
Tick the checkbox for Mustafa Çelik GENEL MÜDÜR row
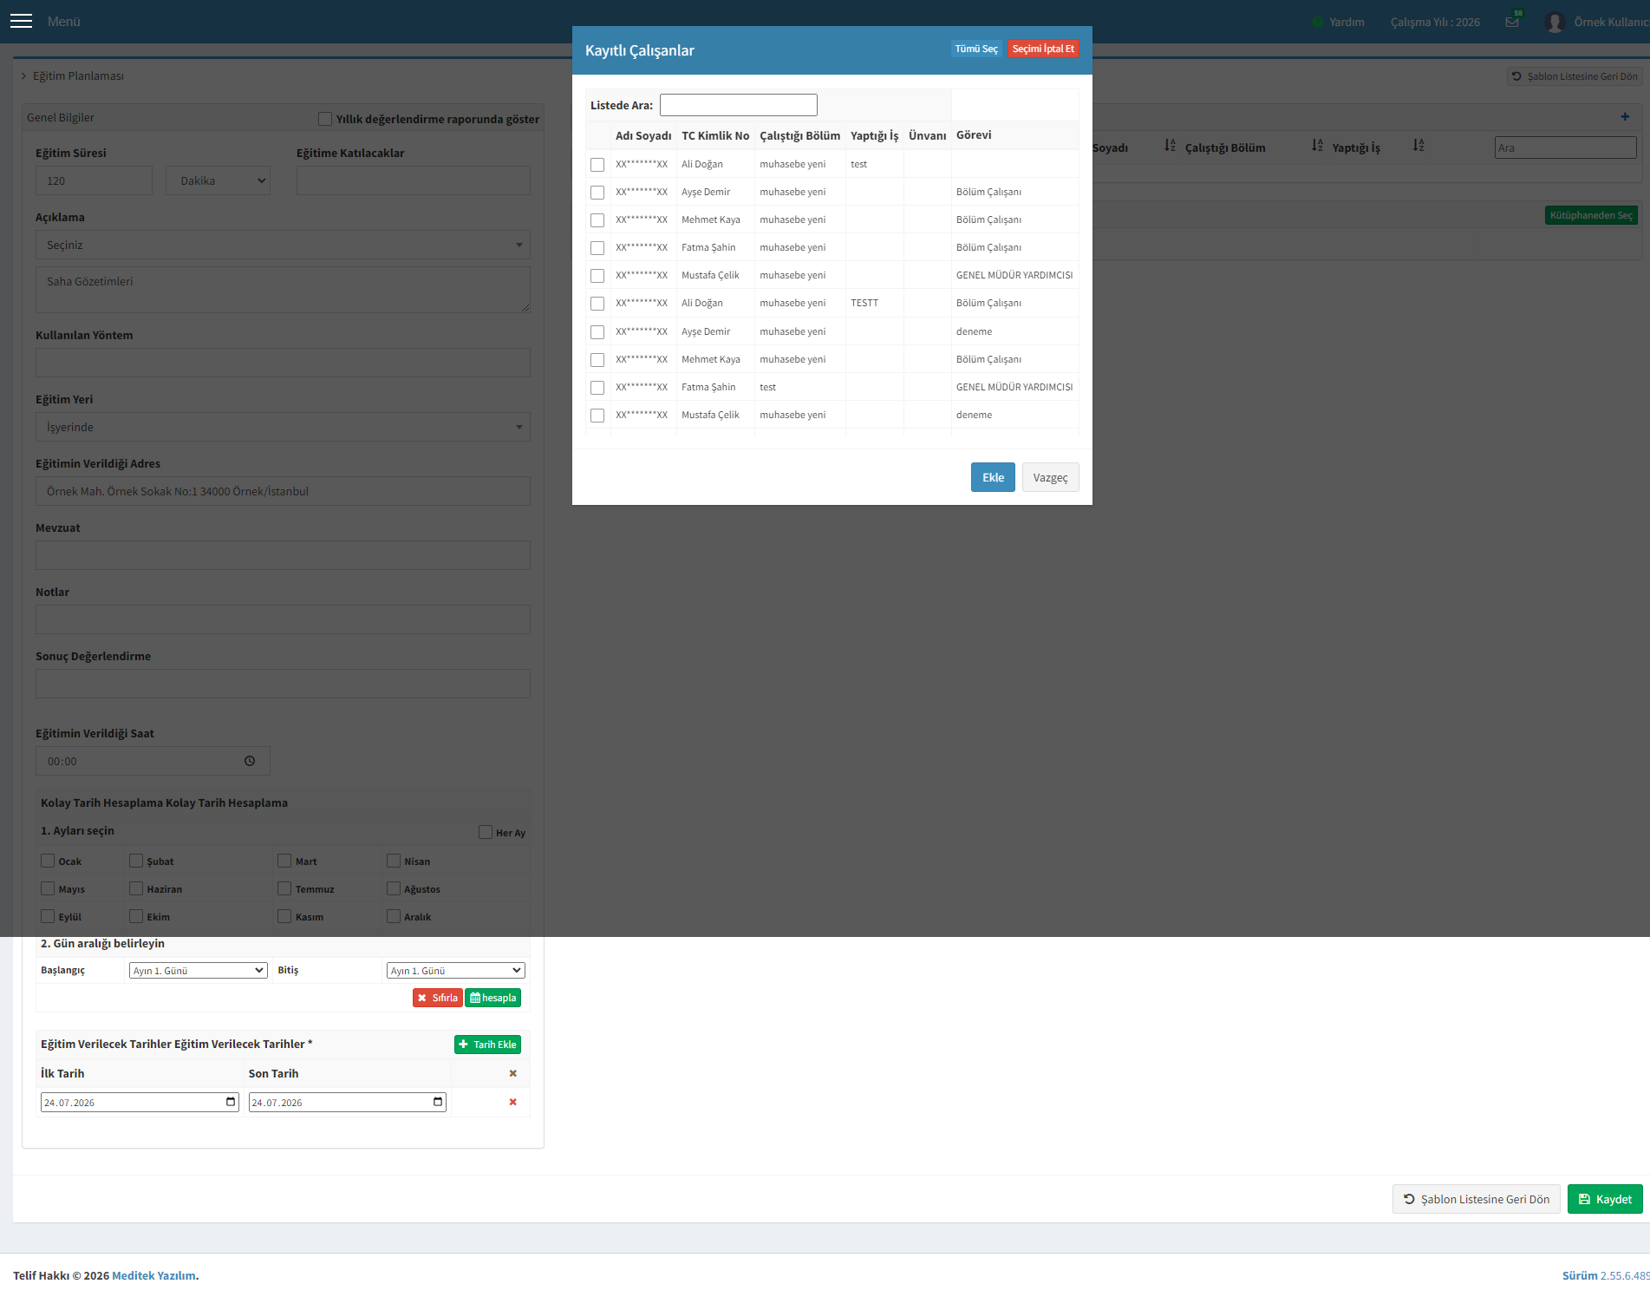(597, 276)
